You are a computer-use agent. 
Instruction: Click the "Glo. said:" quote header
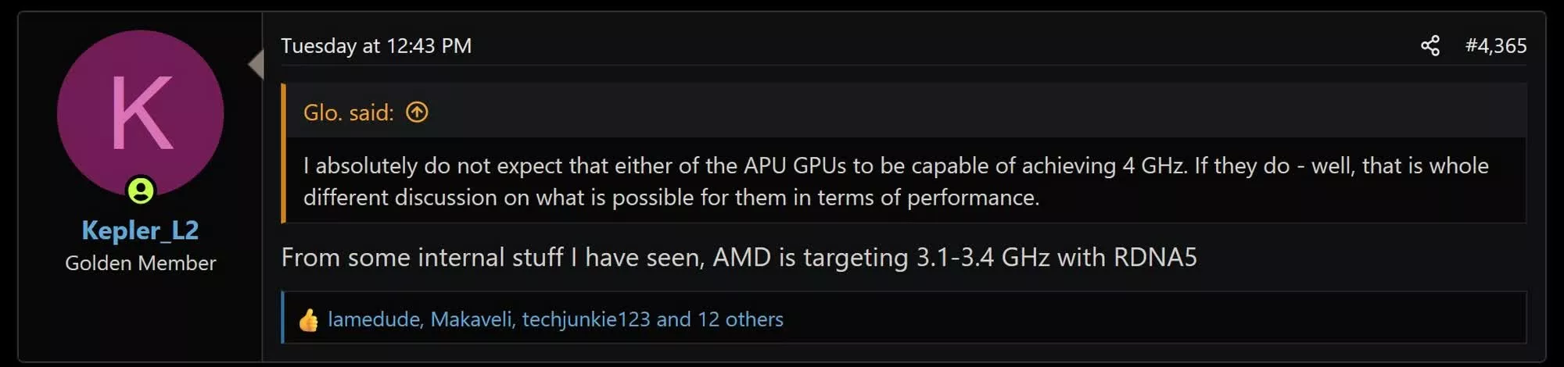click(x=349, y=112)
